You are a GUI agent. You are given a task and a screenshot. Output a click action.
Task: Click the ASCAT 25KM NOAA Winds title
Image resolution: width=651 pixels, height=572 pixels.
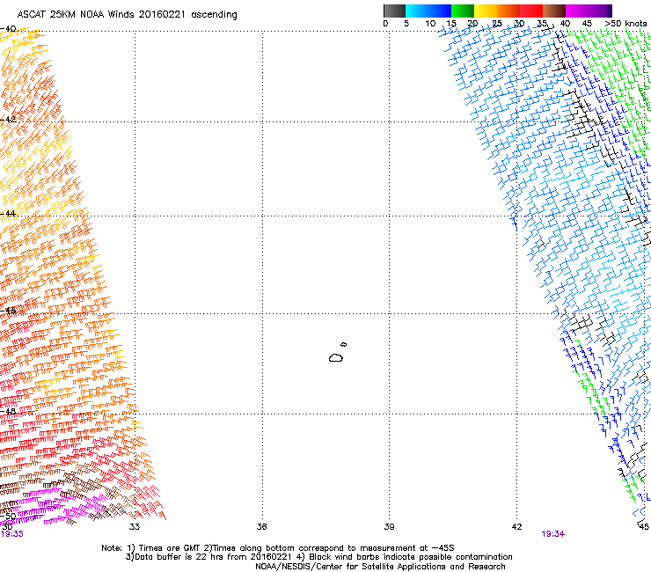tap(127, 15)
